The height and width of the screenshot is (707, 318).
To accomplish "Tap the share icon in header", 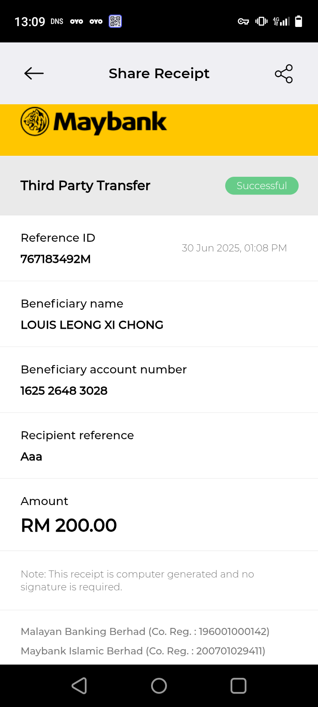I will click(x=284, y=74).
